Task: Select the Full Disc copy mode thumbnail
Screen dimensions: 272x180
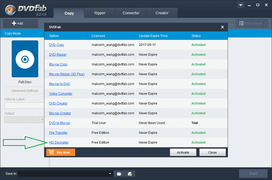Action: click(25, 59)
